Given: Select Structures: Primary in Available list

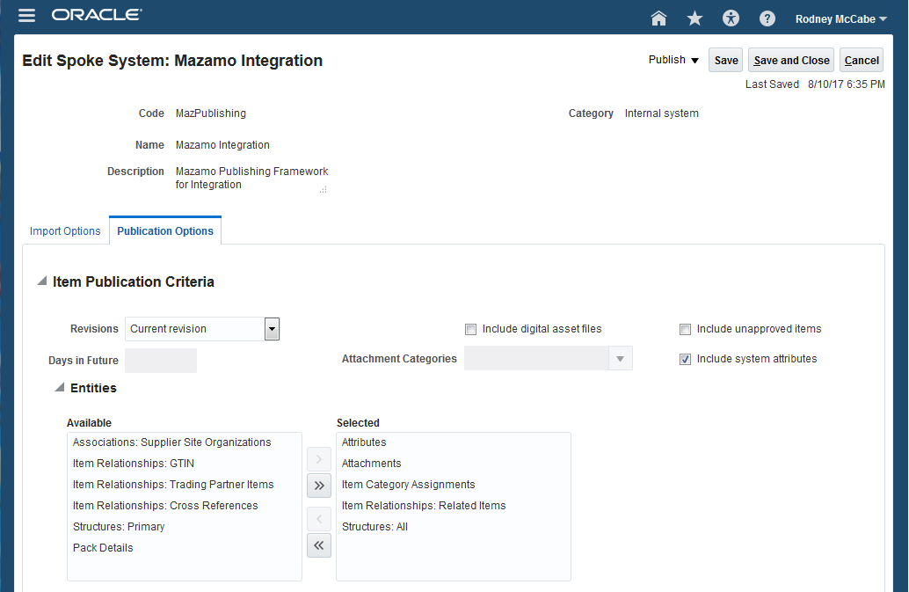Looking at the screenshot, I should coord(185,527).
